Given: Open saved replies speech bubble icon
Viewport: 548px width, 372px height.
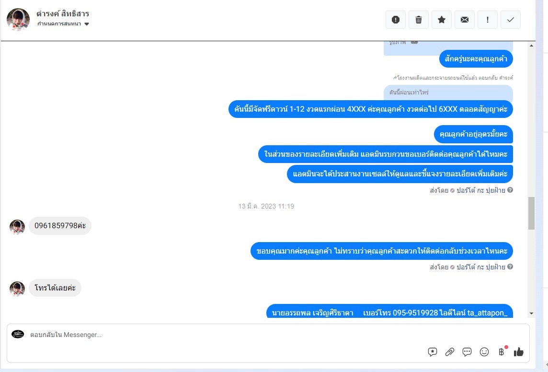Looking at the screenshot, I should click(433, 352).
